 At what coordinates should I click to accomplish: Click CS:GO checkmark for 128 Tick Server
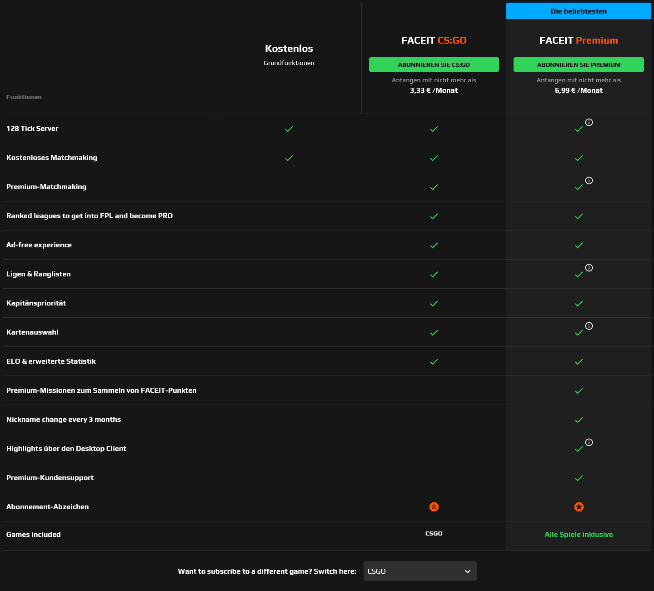pyautogui.click(x=434, y=129)
